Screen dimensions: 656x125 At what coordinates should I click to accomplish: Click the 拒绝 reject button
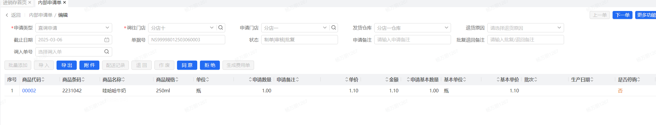coord(210,65)
